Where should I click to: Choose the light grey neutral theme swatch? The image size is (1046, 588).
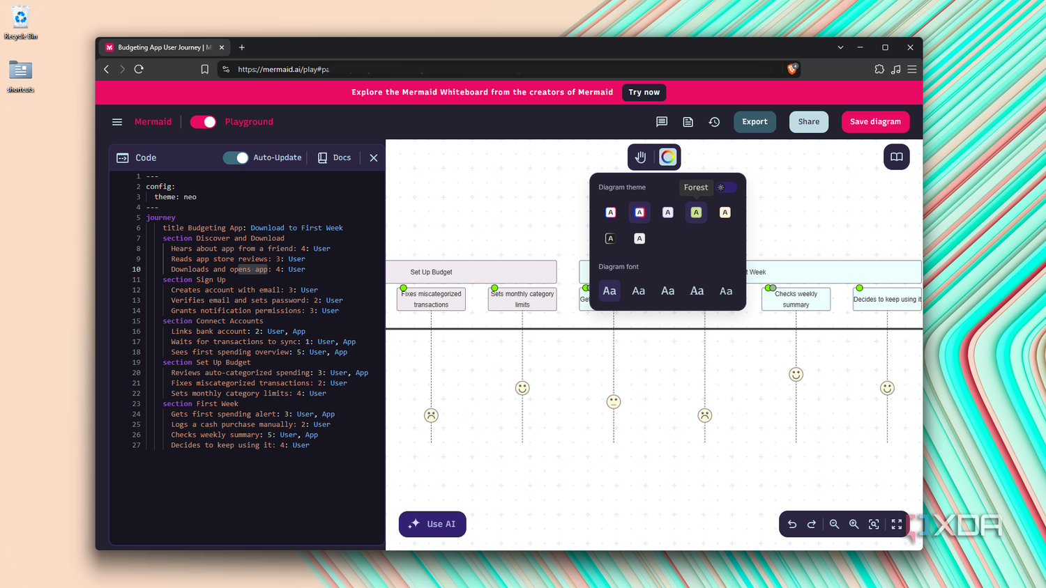(639, 238)
